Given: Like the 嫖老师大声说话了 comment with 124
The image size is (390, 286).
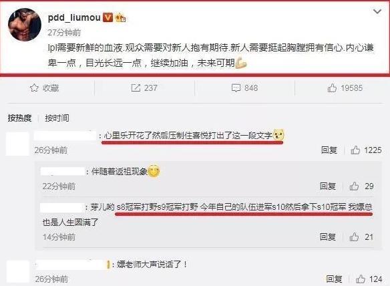Looking at the screenshot, I should [x=369, y=279].
